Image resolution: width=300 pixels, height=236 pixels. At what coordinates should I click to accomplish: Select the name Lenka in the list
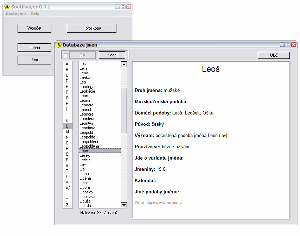click(100, 77)
